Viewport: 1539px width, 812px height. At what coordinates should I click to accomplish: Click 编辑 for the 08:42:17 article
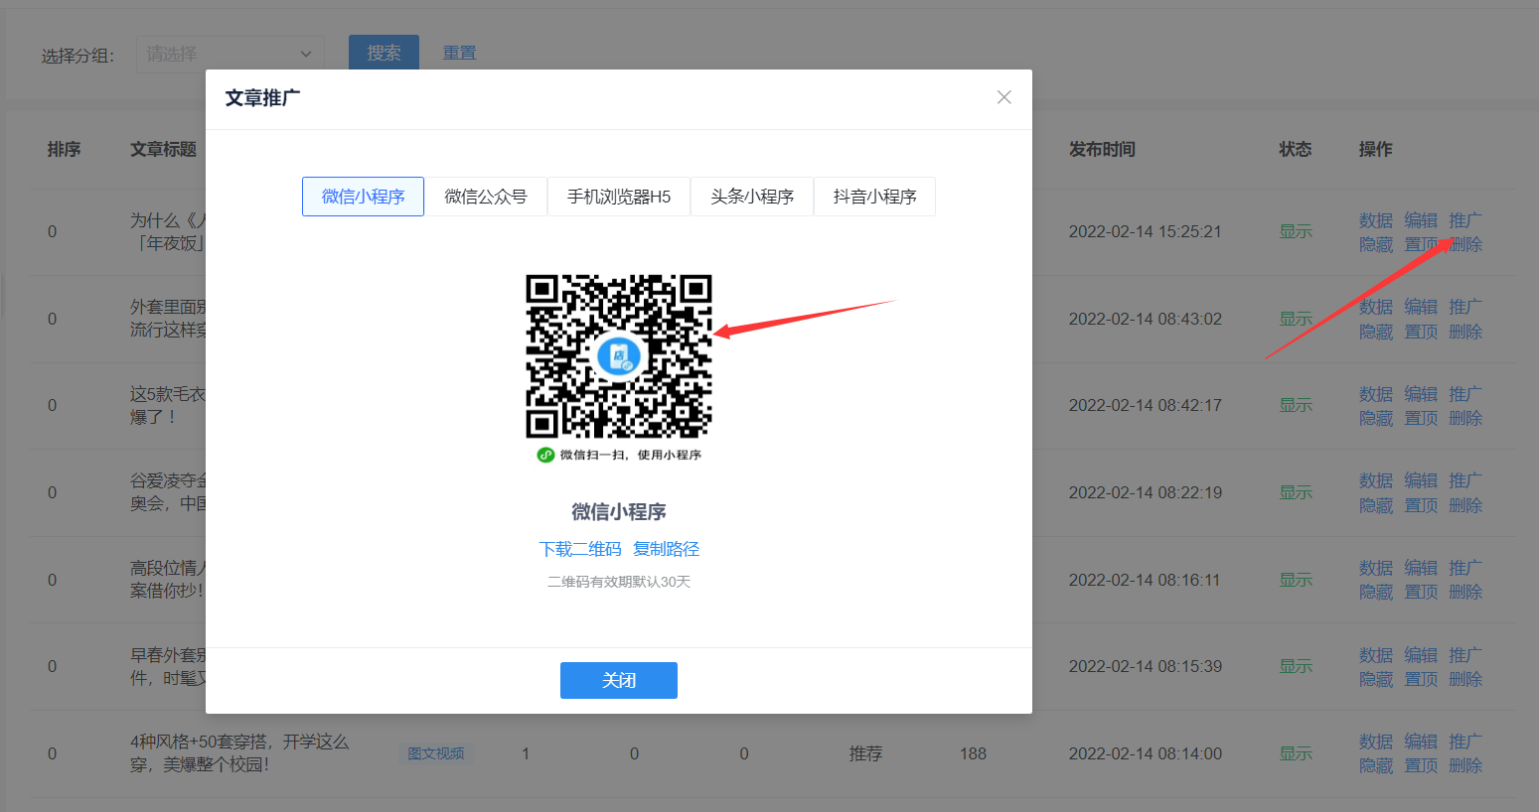pyautogui.click(x=1421, y=394)
